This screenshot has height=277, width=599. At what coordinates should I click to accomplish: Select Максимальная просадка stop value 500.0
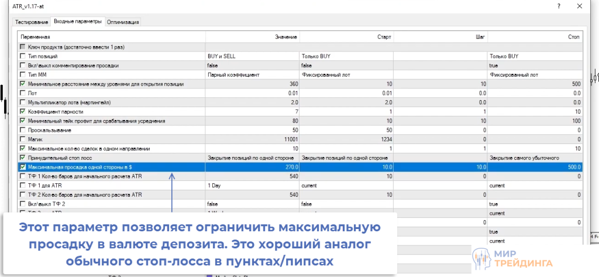pyautogui.click(x=535, y=167)
